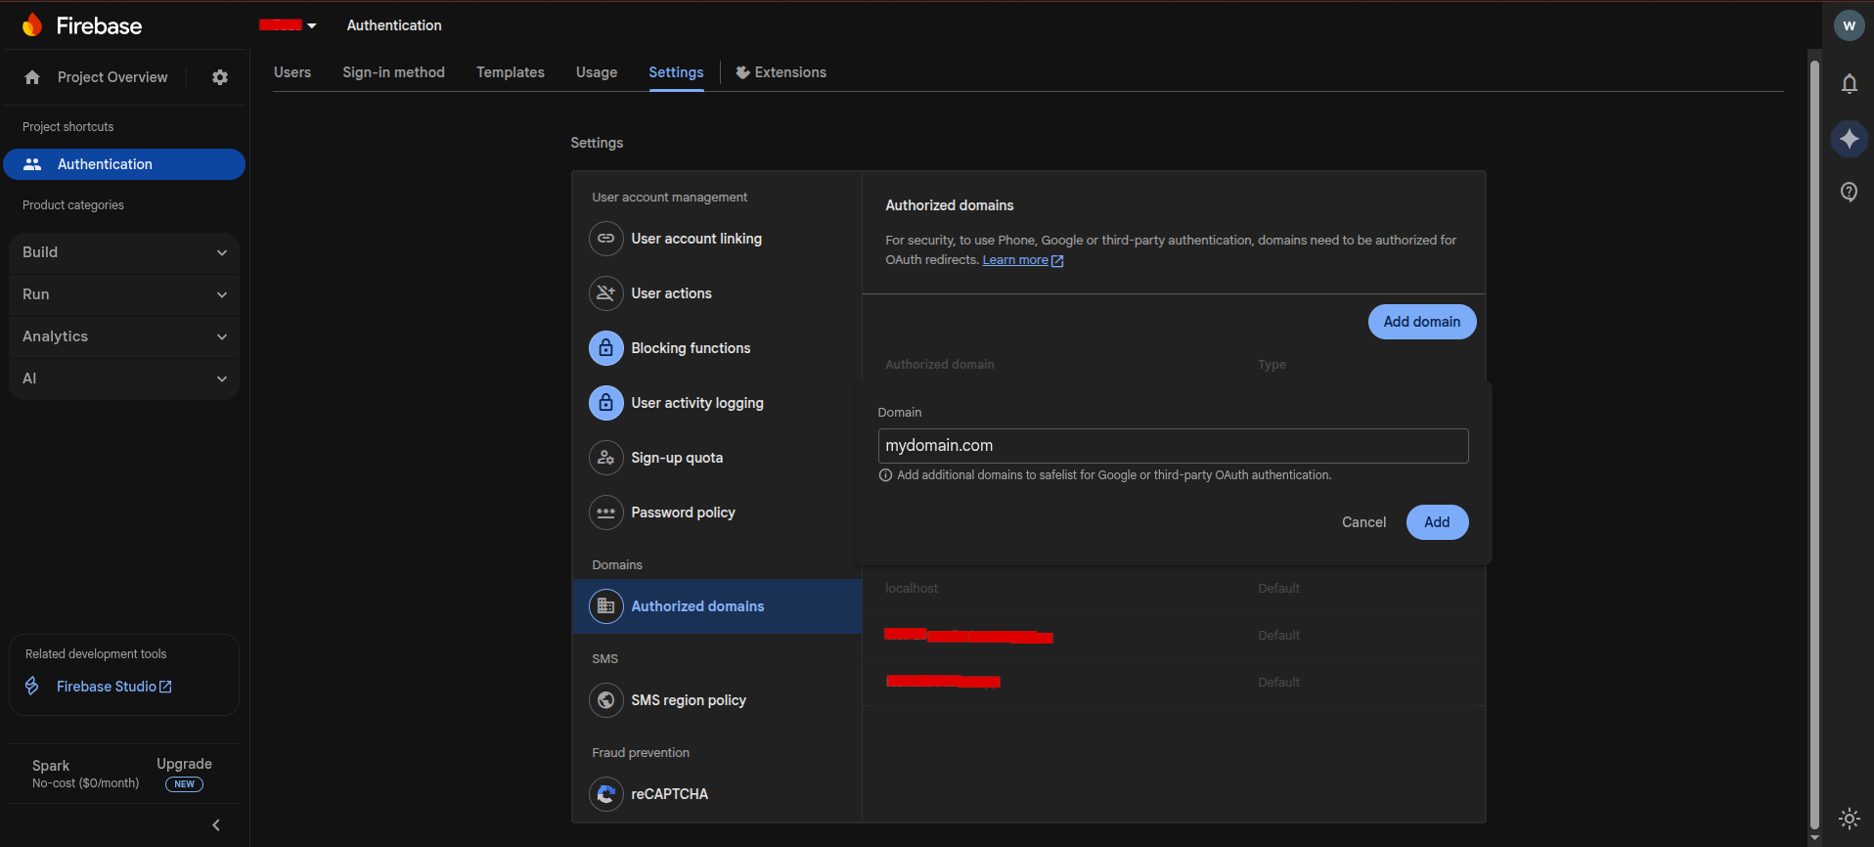This screenshot has width=1874, height=847.
Task: Open the Learn more link
Action: pyautogui.click(x=1015, y=260)
